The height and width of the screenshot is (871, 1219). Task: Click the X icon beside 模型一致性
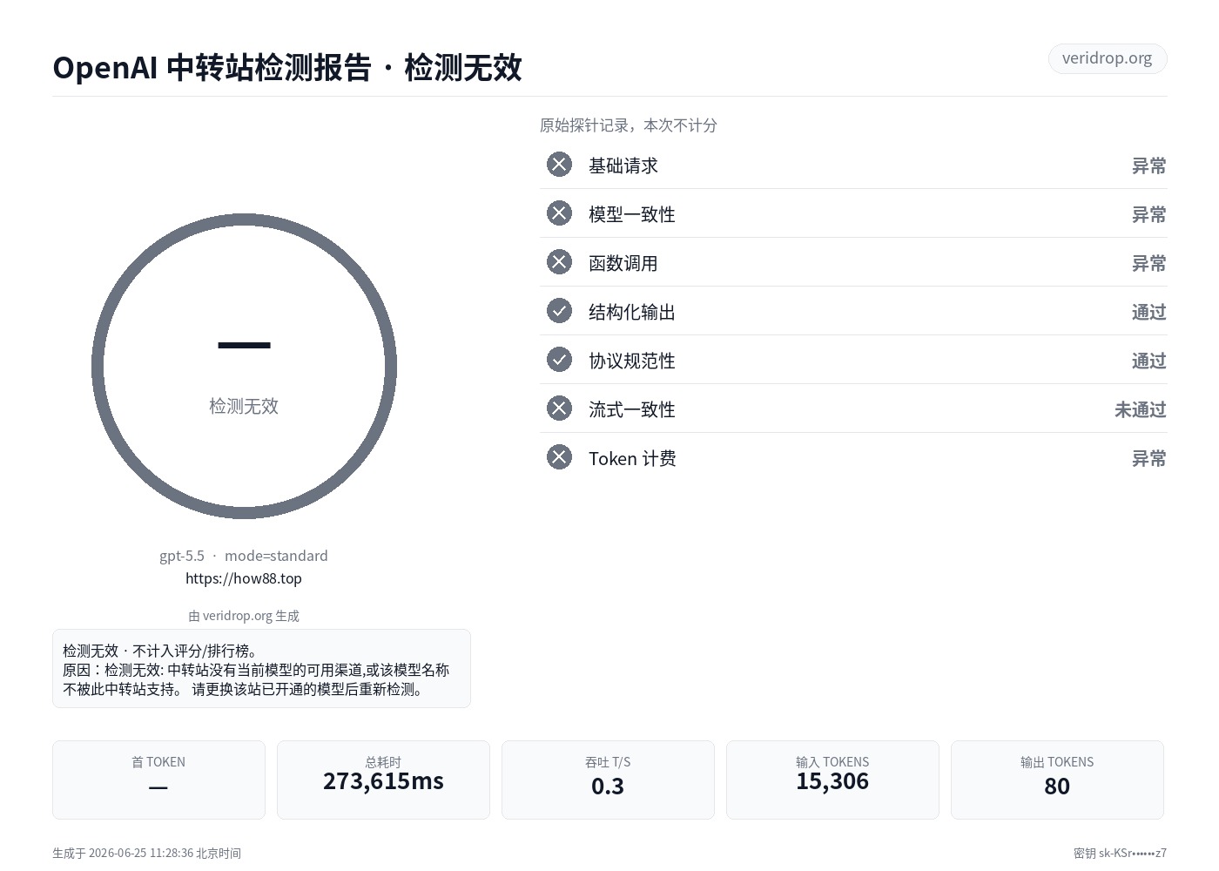(x=559, y=213)
